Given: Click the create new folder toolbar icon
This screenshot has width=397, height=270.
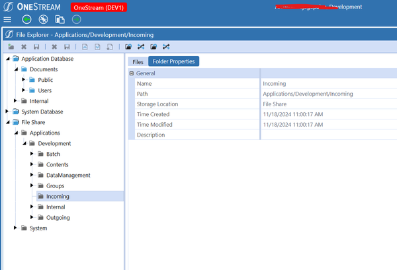Looking at the screenshot, I should pos(11,47).
